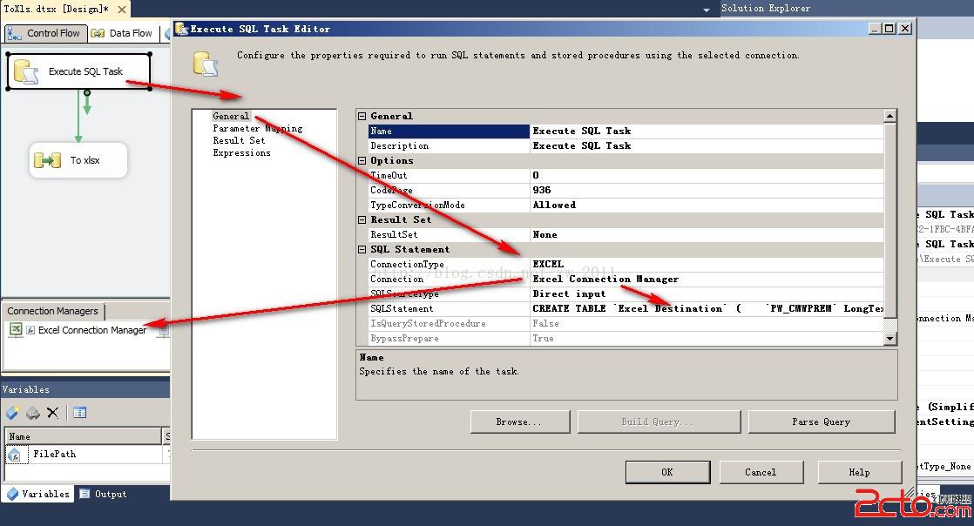The width and height of the screenshot is (974, 526).
Task: Click the database scroll icon on Execute SQL Task
Action: tap(26, 71)
